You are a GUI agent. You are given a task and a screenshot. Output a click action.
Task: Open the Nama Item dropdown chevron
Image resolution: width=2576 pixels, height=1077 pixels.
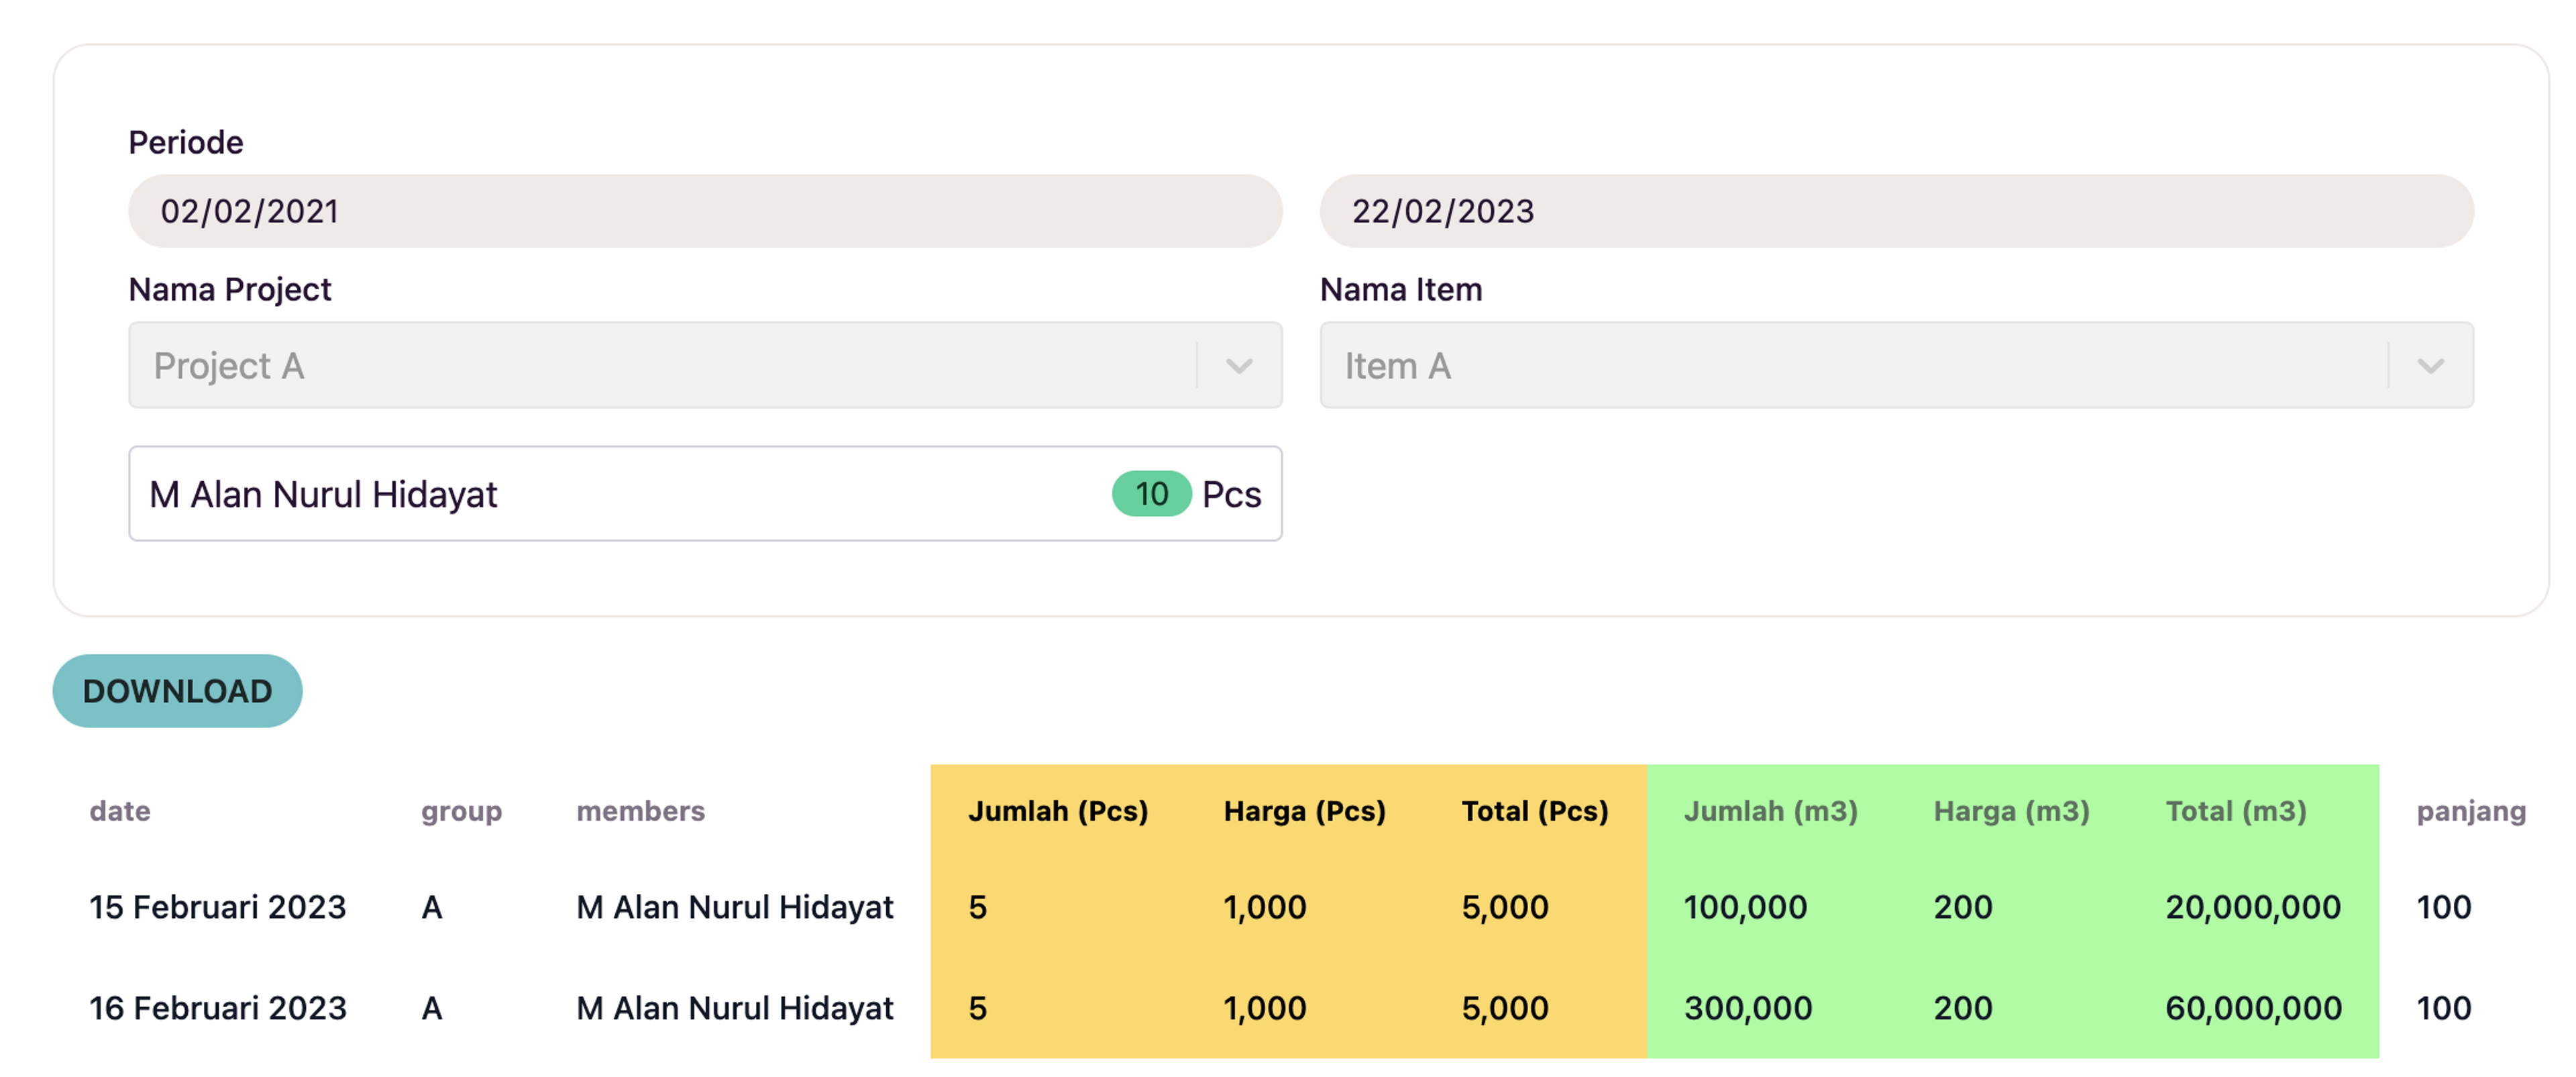(x=2431, y=366)
